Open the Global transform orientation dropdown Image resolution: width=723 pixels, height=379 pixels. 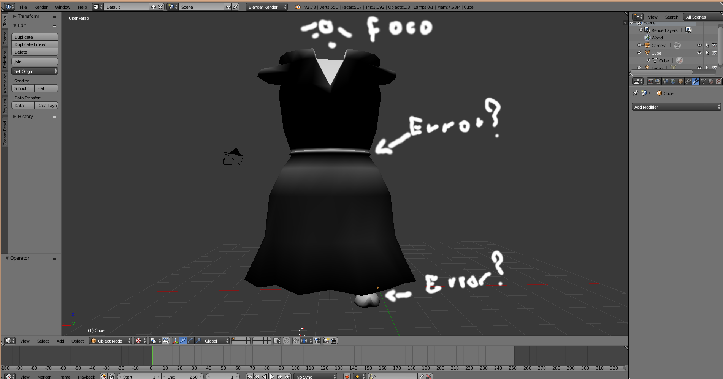pyautogui.click(x=216, y=341)
